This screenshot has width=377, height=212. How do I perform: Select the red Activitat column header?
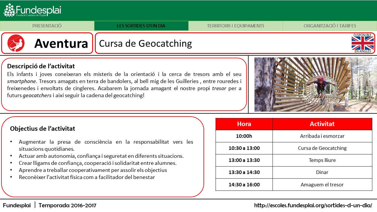click(322, 124)
